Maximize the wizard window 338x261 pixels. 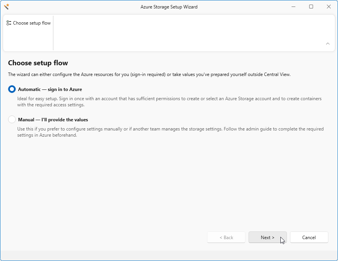[311, 7]
